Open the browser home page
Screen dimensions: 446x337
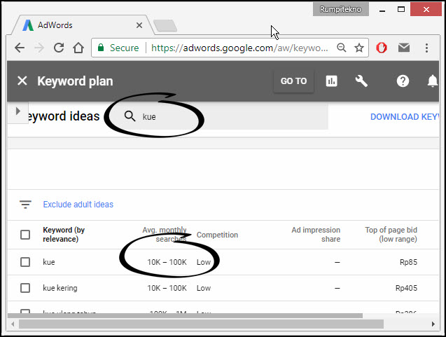tap(78, 48)
